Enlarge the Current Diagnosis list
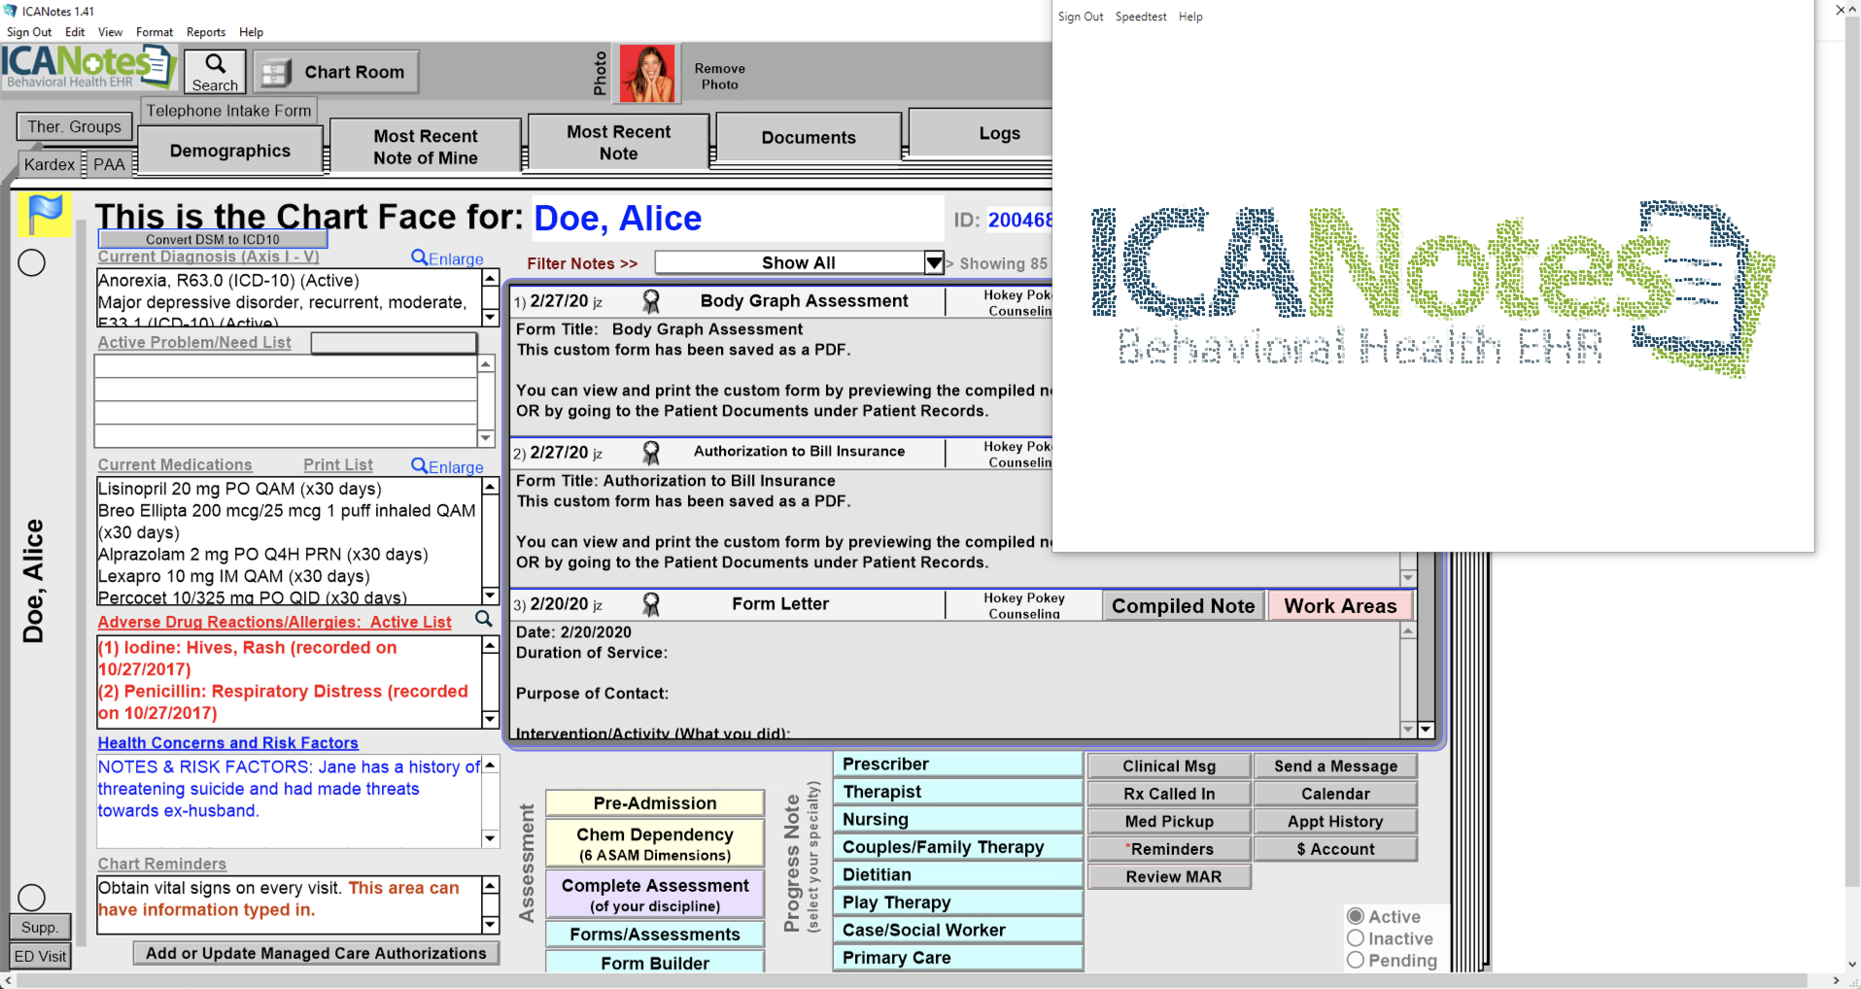Viewport: 1861px width, 989px height. click(447, 258)
